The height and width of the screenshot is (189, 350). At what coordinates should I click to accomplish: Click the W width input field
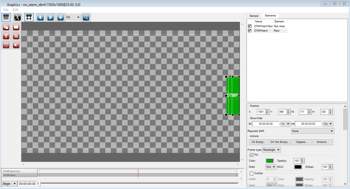coord(303,112)
